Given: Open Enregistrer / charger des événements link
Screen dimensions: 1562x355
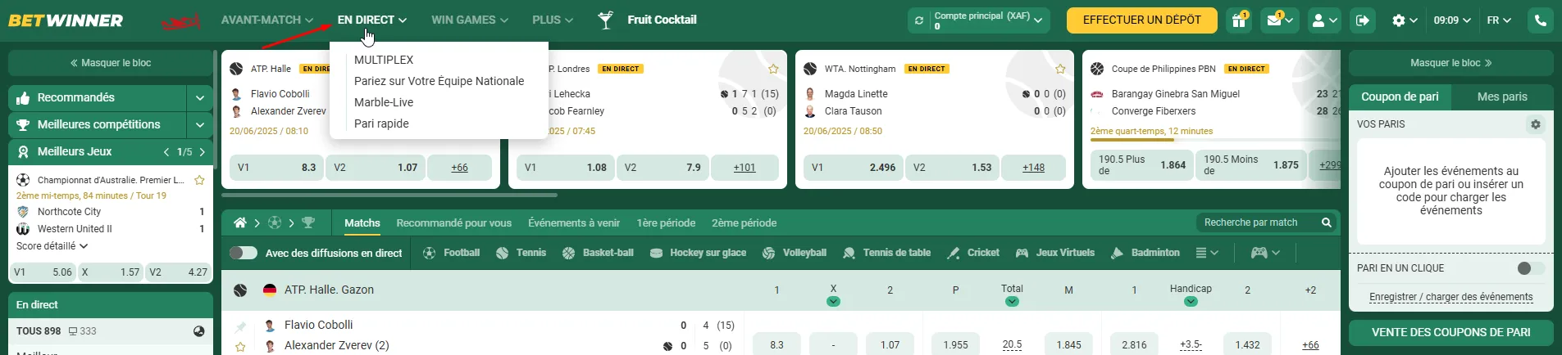Looking at the screenshot, I should [1451, 297].
